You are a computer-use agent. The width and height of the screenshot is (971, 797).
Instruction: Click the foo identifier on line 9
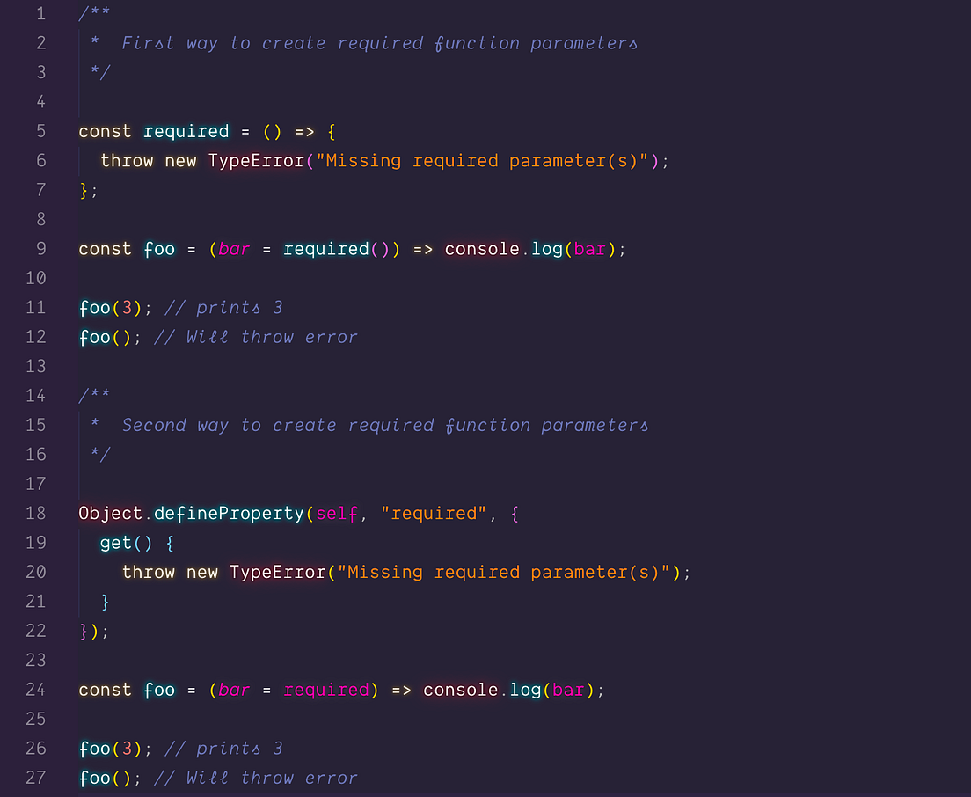coord(158,249)
